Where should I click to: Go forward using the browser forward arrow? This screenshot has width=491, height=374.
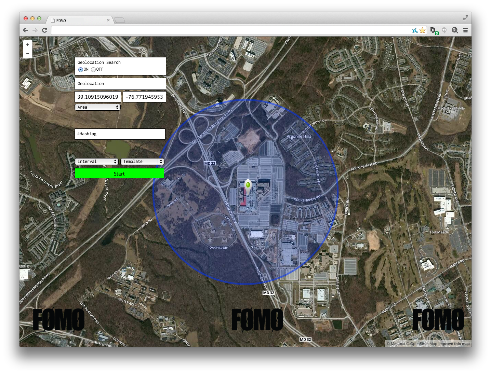click(35, 30)
